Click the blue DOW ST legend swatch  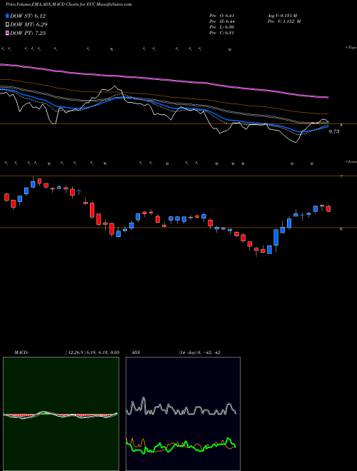click(x=7, y=16)
